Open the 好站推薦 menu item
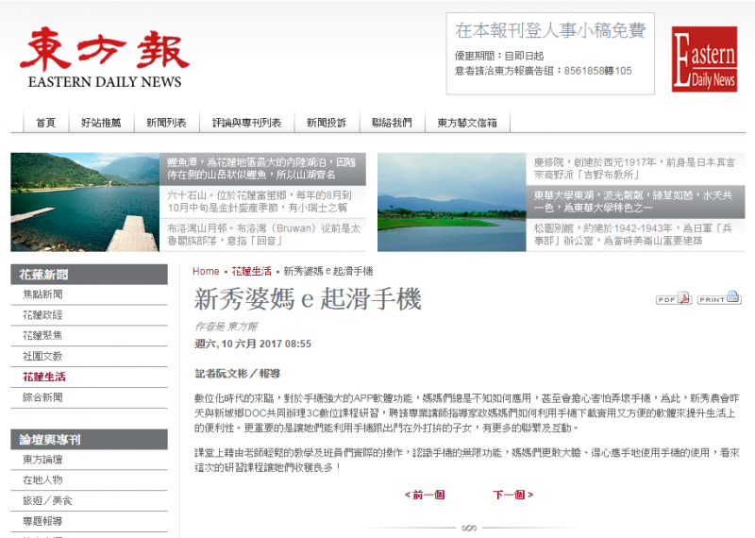This screenshot has height=538, width=755. [x=101, y=123]
